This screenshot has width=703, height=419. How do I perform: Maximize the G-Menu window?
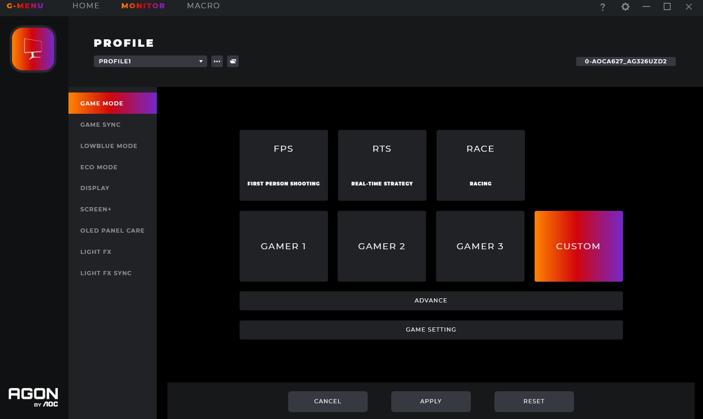click(667, 6)
